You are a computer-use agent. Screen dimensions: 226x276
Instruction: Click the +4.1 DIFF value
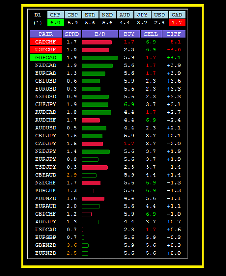point(174,57)
